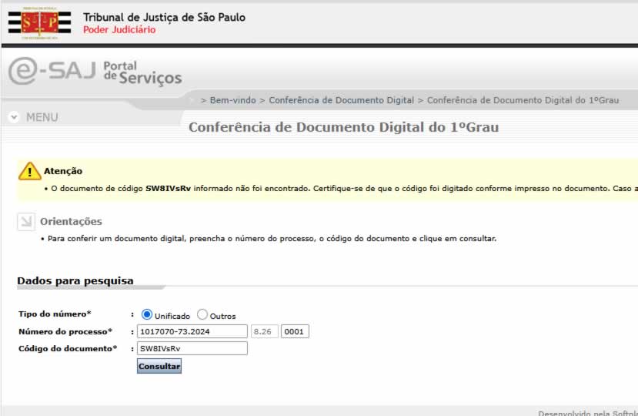Click the Atenção heading text
The width and height of the screenshot is (638, 416).
click(x=63, y=171)
